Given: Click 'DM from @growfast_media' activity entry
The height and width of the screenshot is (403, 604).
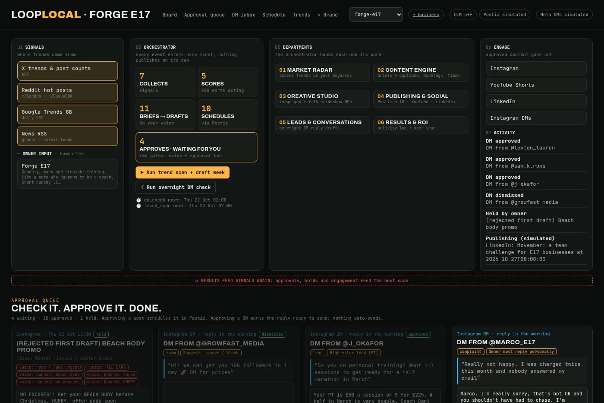Looking at the screenshot, I should [522, 202].
